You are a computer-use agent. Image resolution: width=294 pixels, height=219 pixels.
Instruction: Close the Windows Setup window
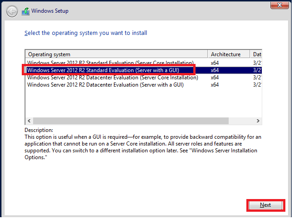coord(279,5)
